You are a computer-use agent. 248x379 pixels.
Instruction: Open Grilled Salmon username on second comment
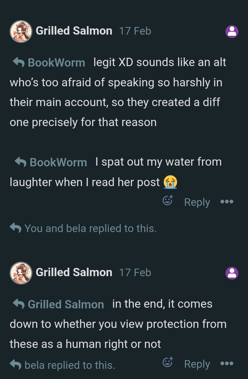point(74,272)
